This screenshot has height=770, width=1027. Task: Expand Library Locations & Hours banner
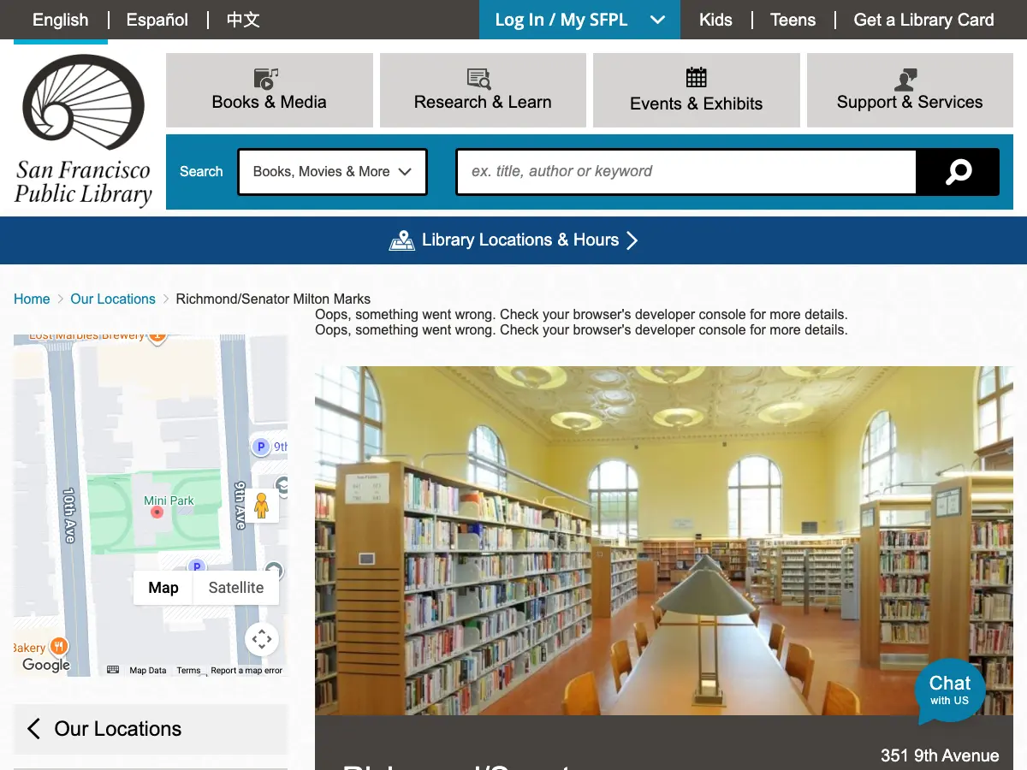tap(513, 240)
